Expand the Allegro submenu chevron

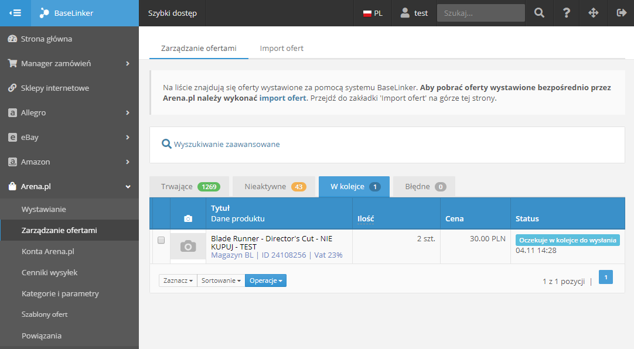coord(128,112)
